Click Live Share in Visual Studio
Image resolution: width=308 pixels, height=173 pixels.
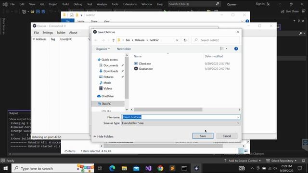[x=290, y=12]
